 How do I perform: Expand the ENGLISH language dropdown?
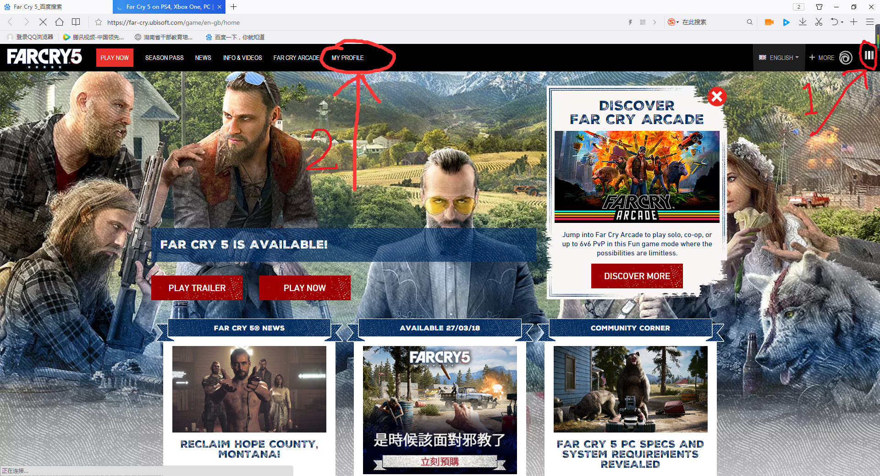[x=779, y=58]
